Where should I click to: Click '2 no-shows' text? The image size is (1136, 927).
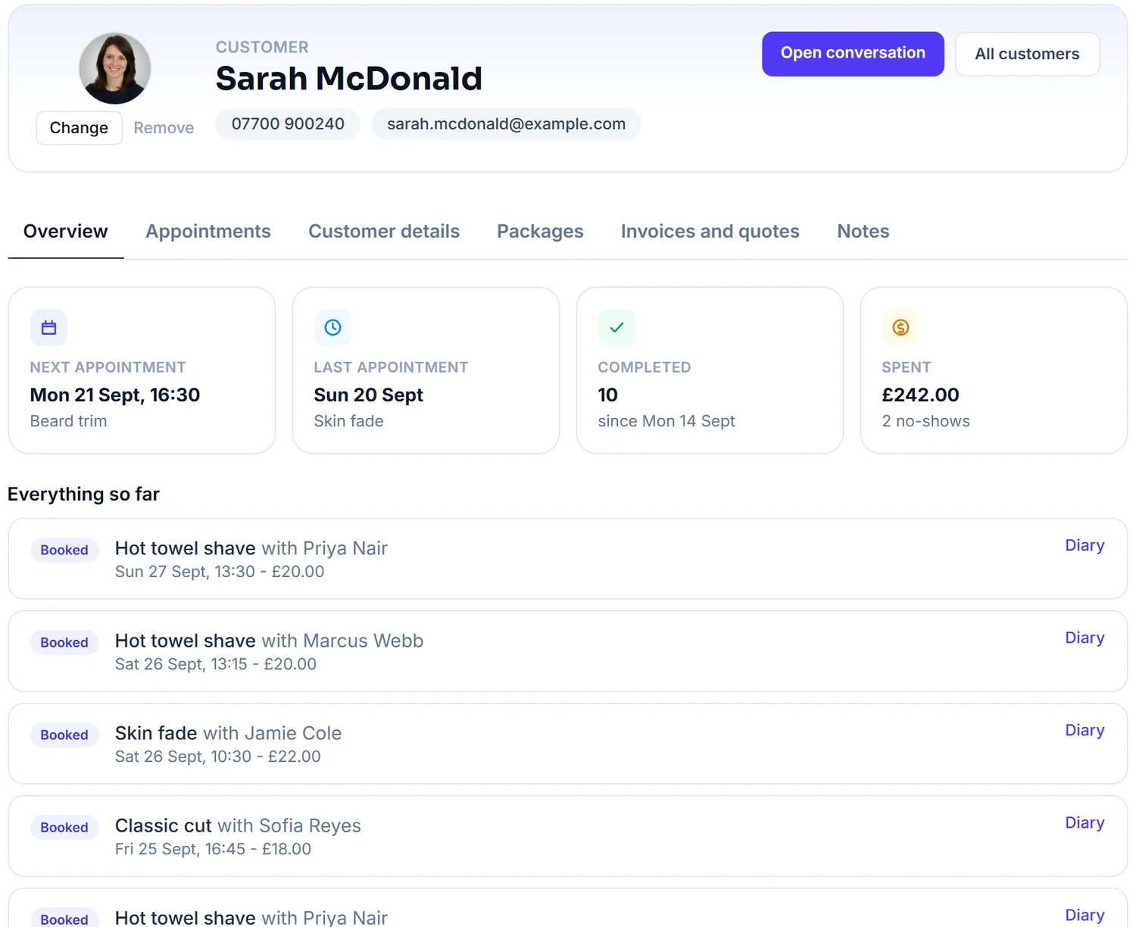coord(925,421)
